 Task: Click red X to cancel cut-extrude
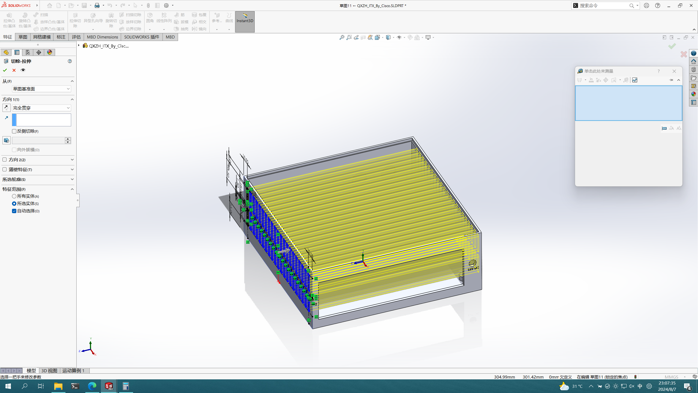tap(14, 70)
